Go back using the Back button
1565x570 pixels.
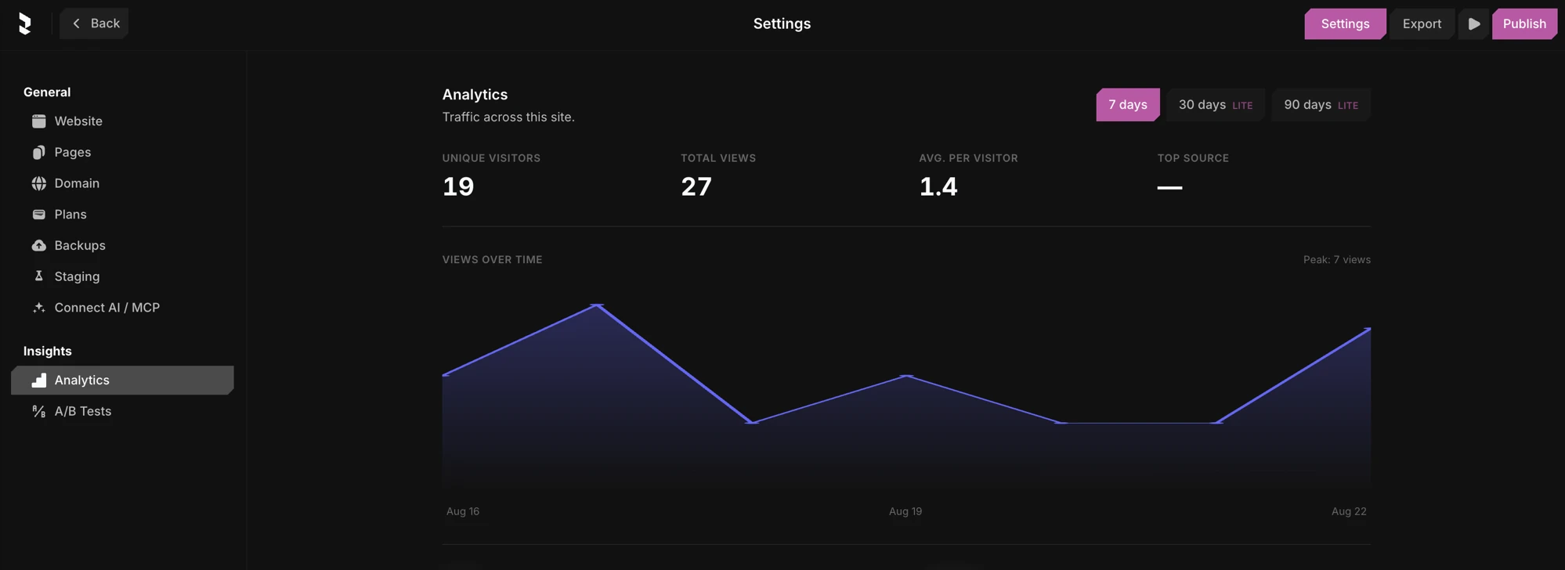click(94, 23)
